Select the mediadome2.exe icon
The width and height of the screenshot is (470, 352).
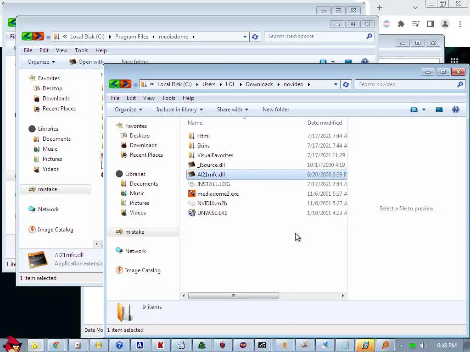191,194
